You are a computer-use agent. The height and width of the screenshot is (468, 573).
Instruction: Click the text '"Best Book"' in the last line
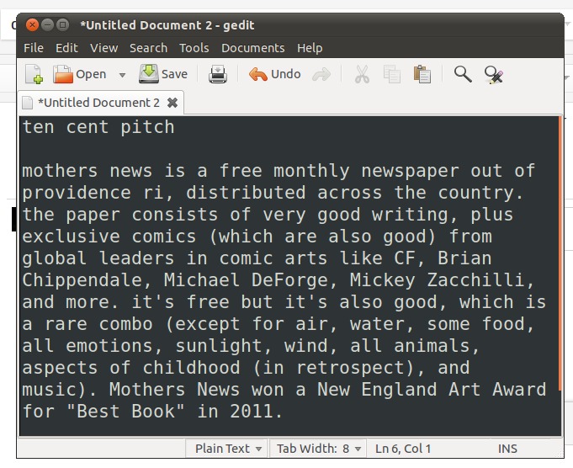click(125, 411)
